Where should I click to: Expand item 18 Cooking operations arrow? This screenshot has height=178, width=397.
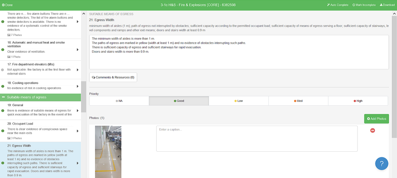coord(77,86)
